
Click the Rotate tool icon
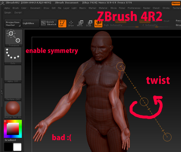click(98, 23)
